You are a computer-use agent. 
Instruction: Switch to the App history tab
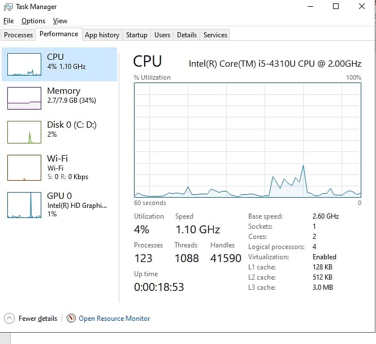point(102,35)
